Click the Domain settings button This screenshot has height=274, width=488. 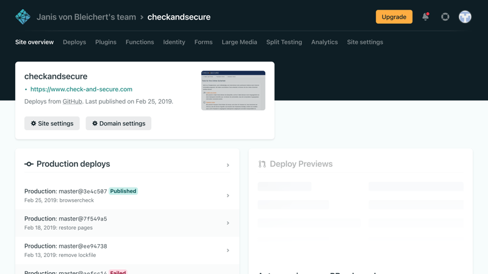(x=118, y=124)
